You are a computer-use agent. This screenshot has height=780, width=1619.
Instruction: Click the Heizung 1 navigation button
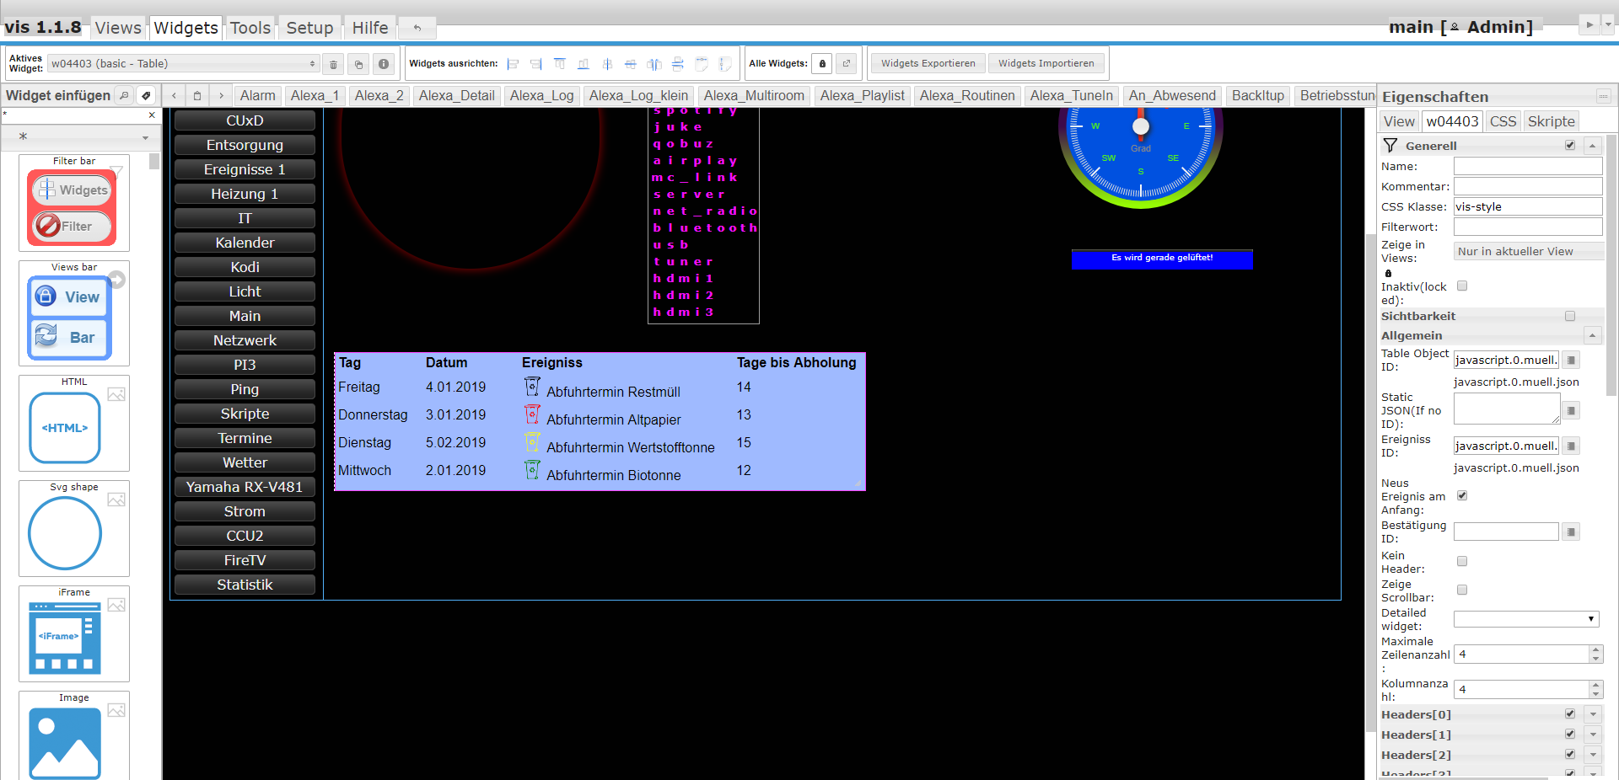click(x=245, y=194)
